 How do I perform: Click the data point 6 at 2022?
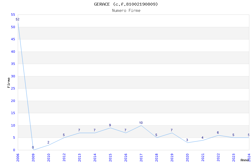coord(218,135)
